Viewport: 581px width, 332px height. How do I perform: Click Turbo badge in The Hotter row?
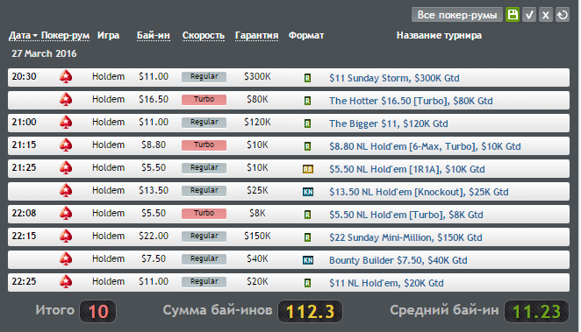204,100
